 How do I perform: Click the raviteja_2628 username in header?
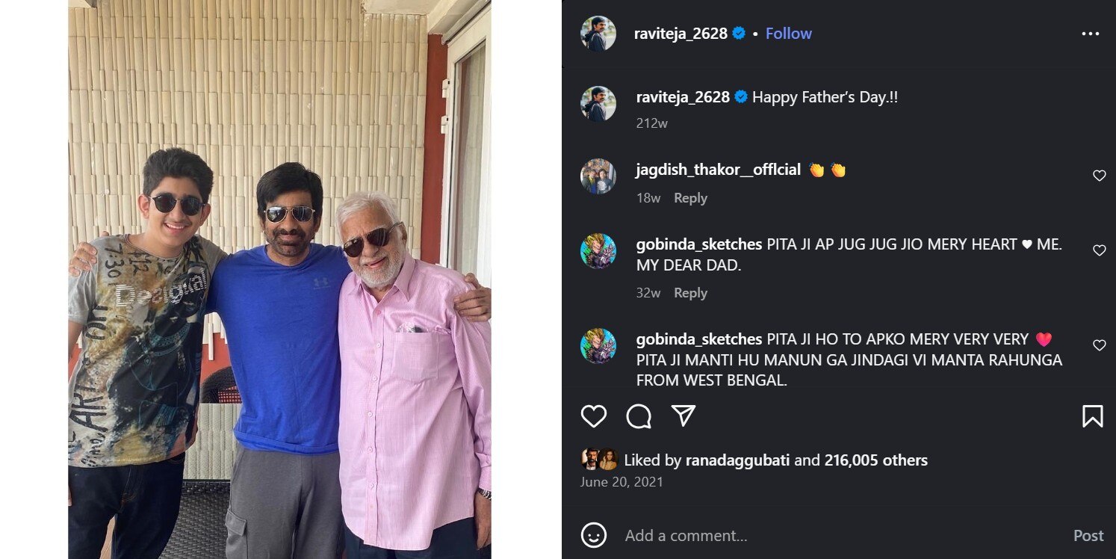point(681,34)
